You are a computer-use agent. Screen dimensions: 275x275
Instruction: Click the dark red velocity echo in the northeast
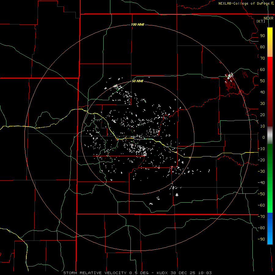(x=230, y=84)
